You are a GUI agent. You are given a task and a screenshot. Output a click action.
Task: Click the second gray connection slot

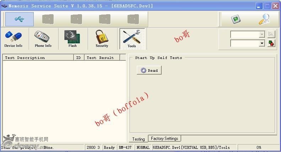[76, 19]
